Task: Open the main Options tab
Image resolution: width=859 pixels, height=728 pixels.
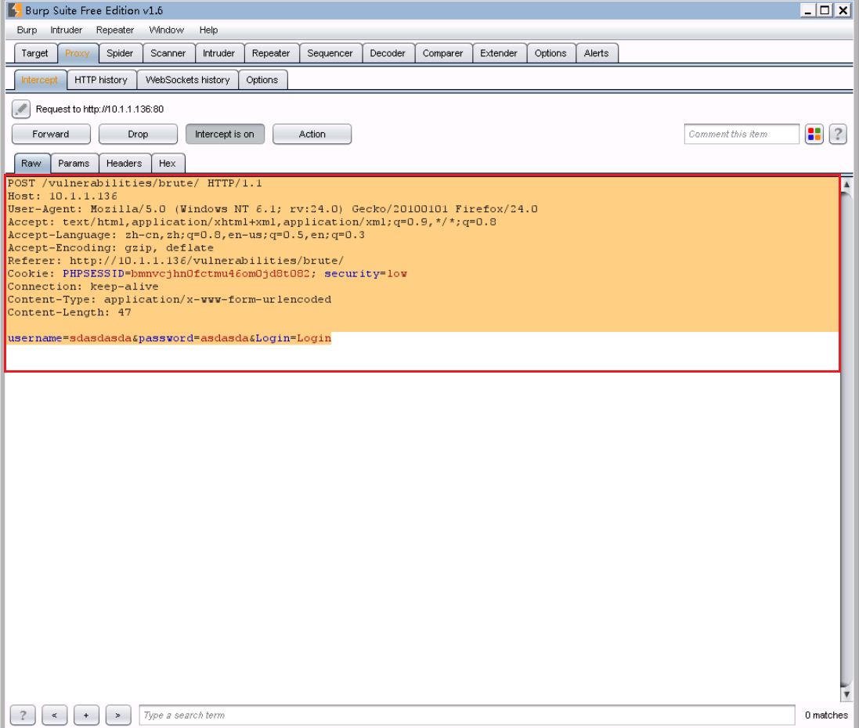Action: click(550, 53)
